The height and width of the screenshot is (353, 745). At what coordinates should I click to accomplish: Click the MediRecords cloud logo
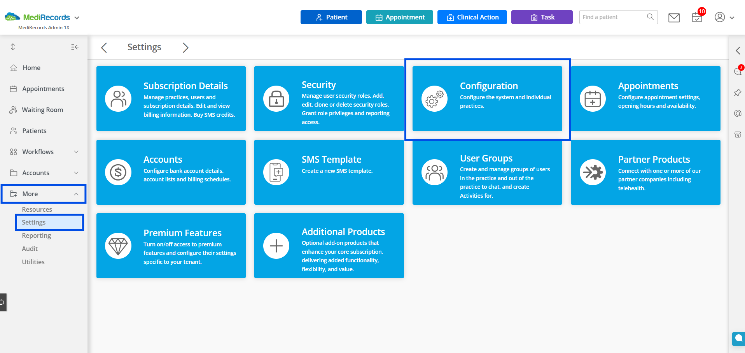click(12, 17)
